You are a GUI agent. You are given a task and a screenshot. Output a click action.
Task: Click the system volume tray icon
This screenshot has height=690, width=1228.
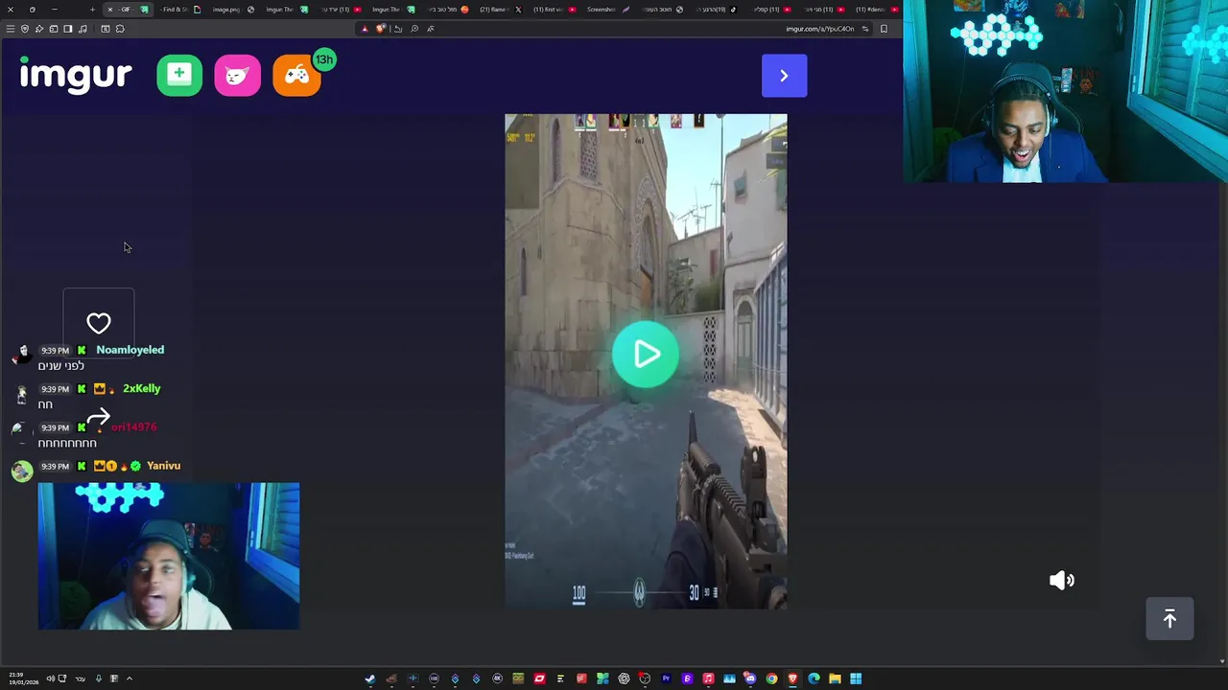tap(50, 678)
